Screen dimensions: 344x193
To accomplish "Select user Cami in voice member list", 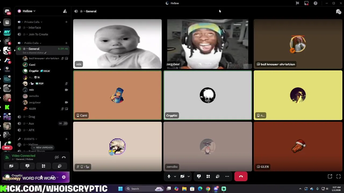I will [x=46, y=65].
